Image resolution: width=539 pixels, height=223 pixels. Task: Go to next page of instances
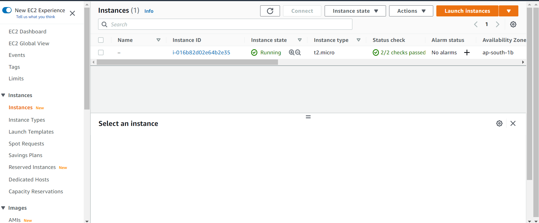[x=497, y=24]
